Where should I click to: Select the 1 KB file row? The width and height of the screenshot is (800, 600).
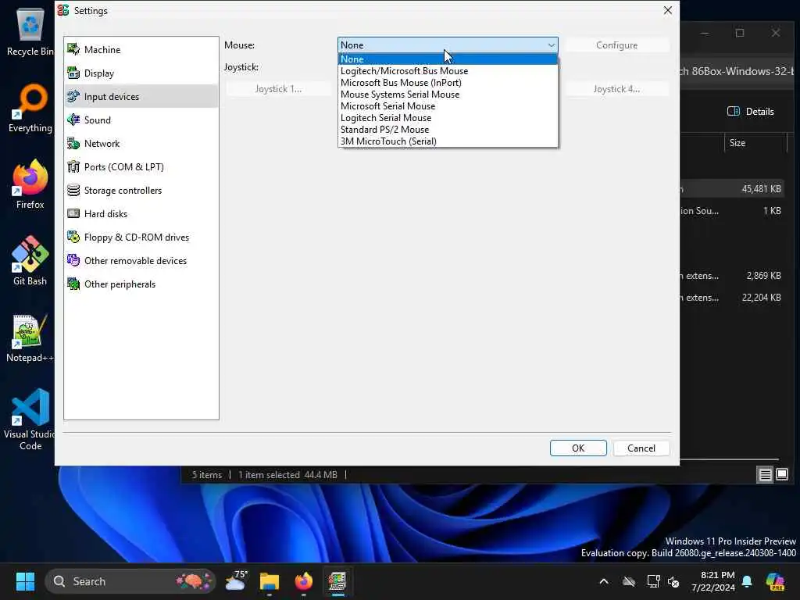(x=732, y=211)
